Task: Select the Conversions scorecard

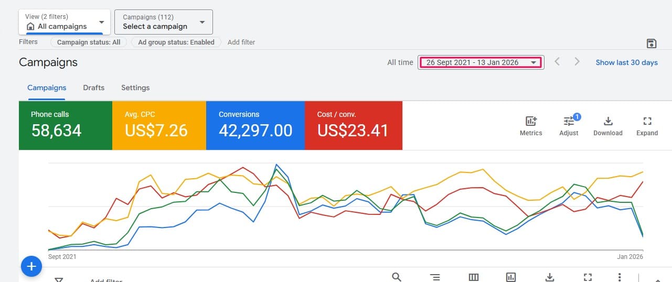Action: pyautogui.click(x=255, y=125)
